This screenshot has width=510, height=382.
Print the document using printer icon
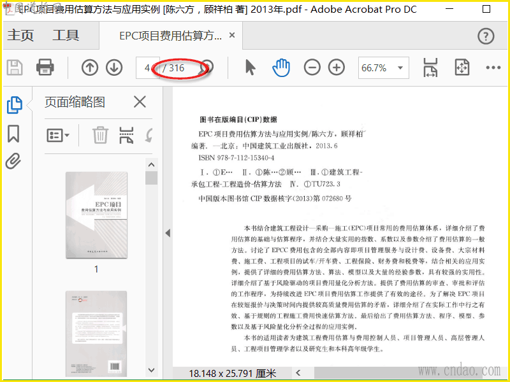pos(45,67)
